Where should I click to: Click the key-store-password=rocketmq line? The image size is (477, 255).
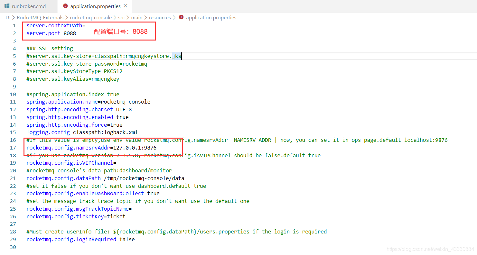coord(87,64)
